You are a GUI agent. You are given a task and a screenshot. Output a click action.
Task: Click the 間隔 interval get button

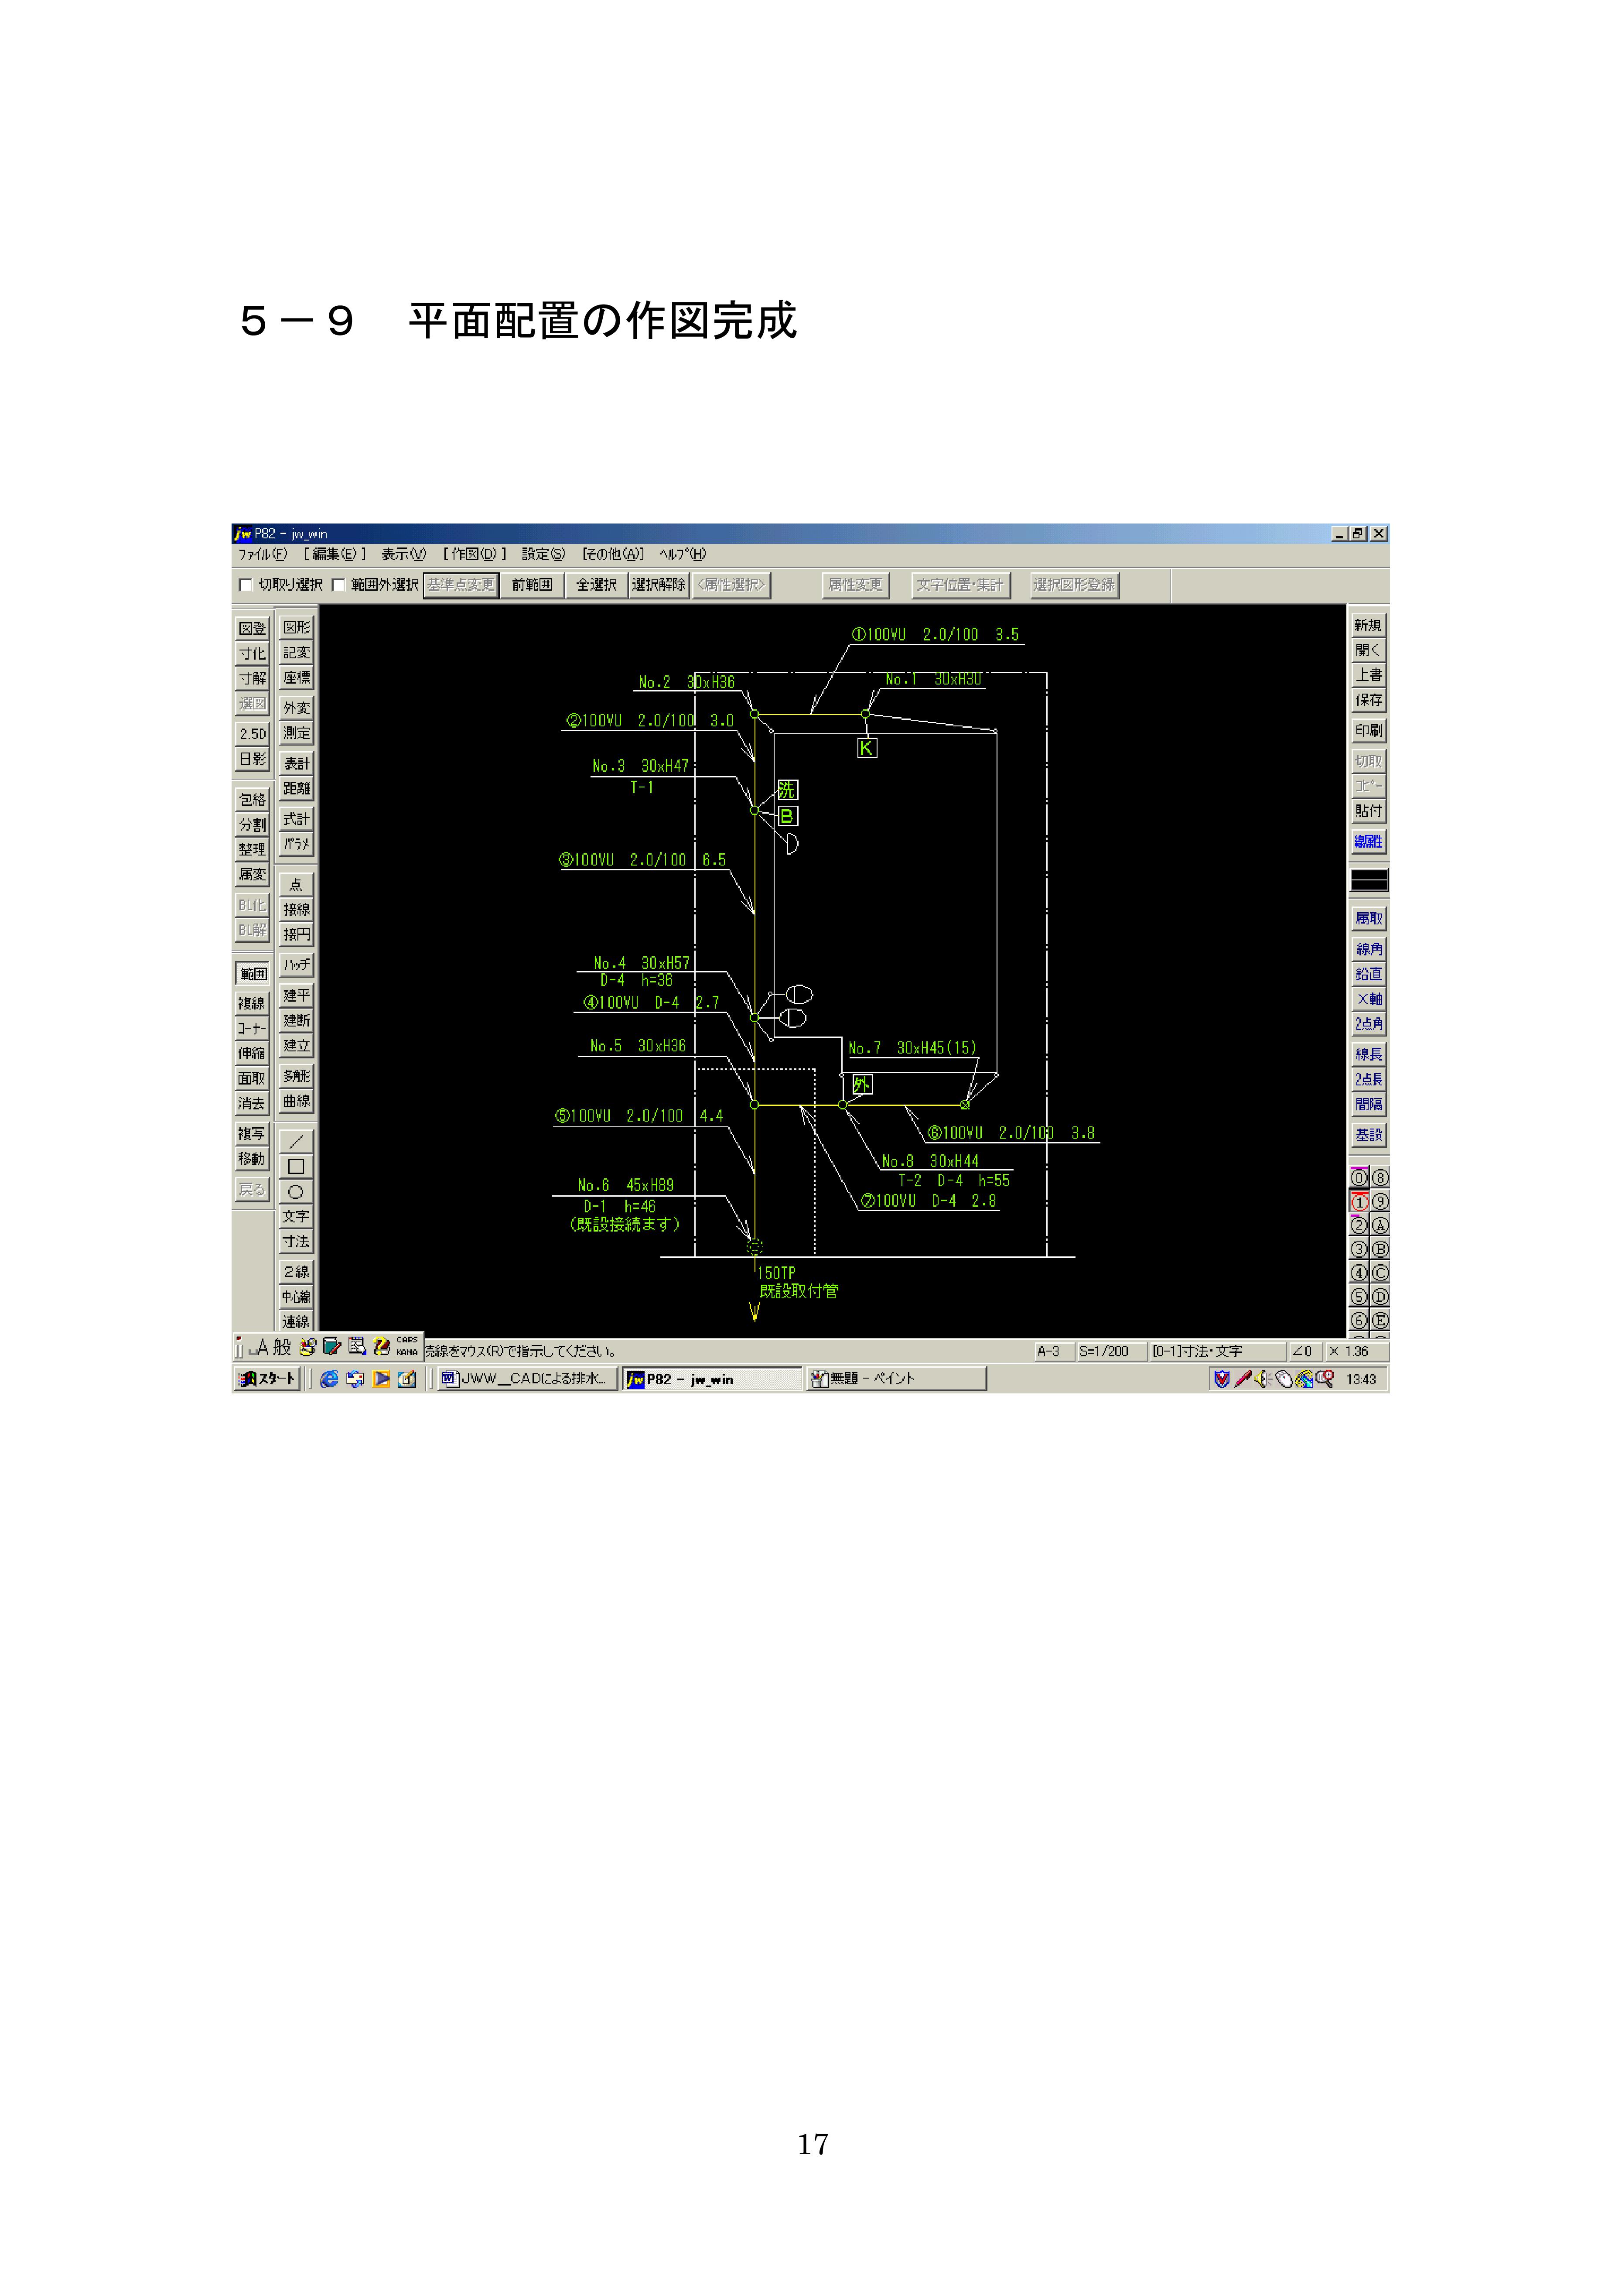tap(1369, 1104)
